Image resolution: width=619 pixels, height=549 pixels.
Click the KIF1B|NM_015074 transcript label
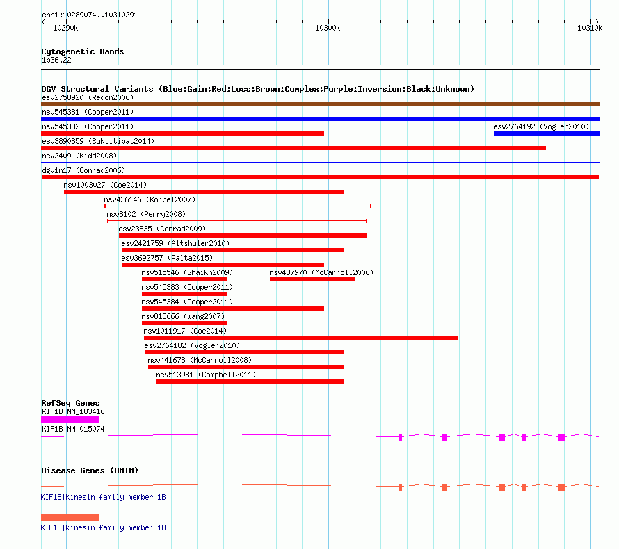(73, 429)
